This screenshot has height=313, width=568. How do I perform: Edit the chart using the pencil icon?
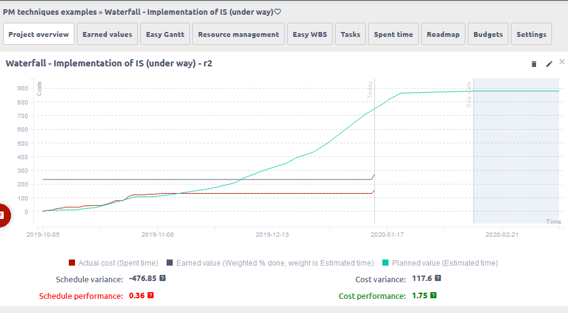coord(549,64)
